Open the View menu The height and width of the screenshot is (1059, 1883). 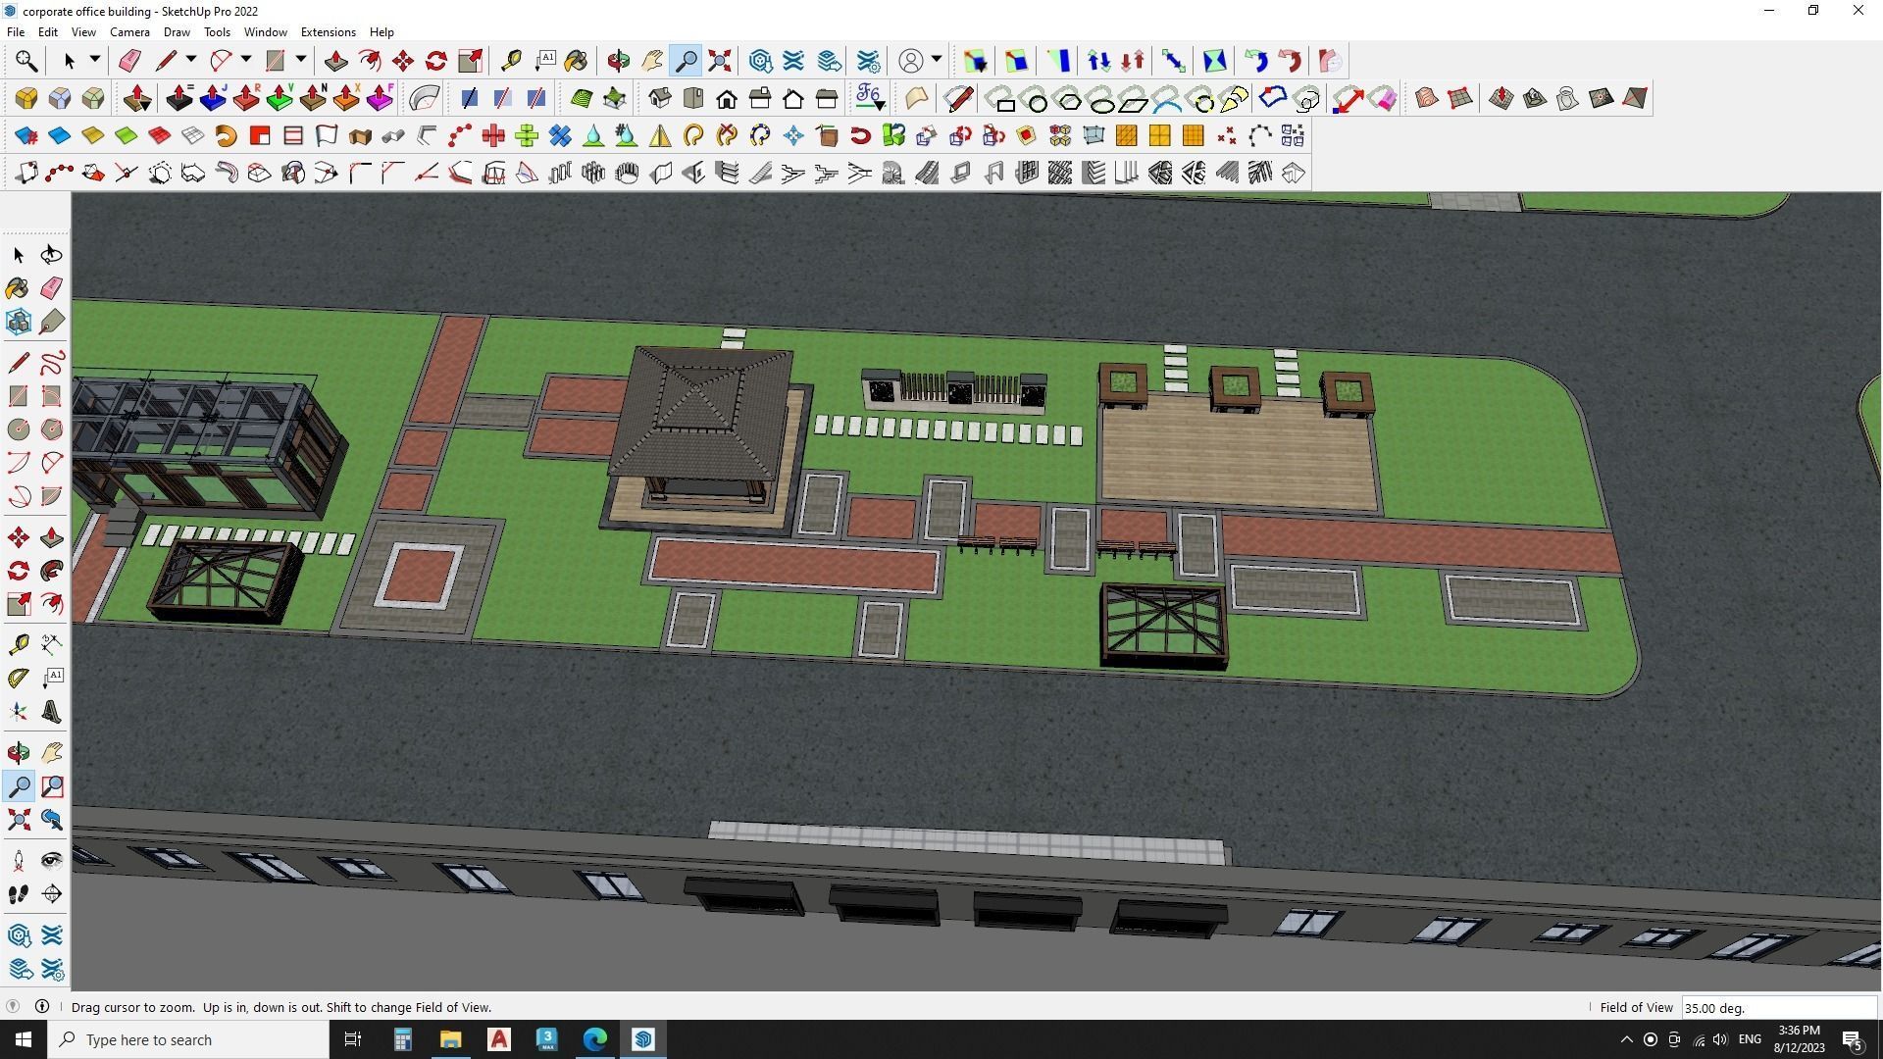pyautogui.click(x=83, y=32)
